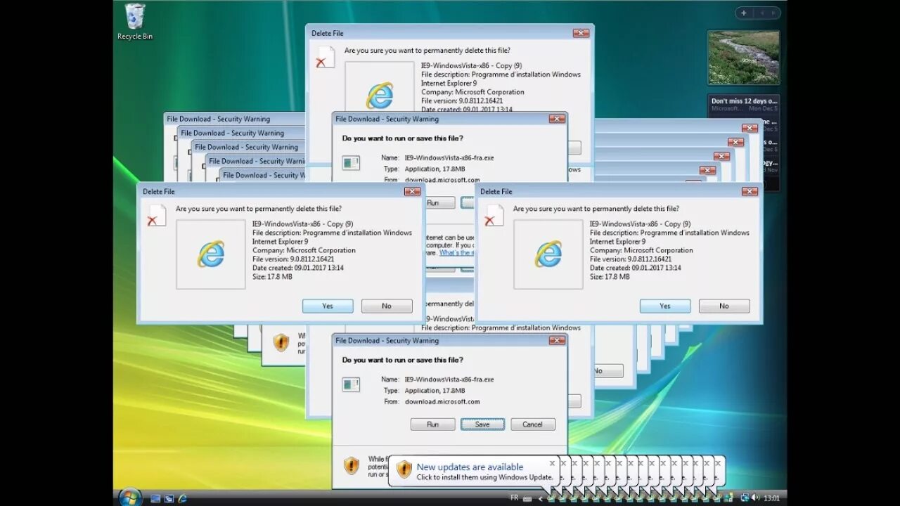
Task: Click the IE logo preview in top Delete File dialog
Action: point(380,88)
